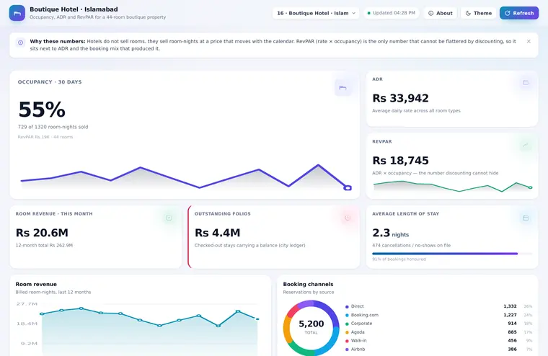Click the Boutique Hotel · Islamabad title
This screenshot has width=548, height=356.
coord(74,9)
